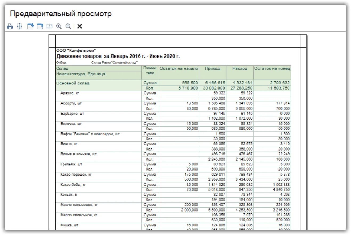Click Какао порошок expense sum '799 434'
Image resolution: width=351 pixels, height=235 pixels.
246,174
